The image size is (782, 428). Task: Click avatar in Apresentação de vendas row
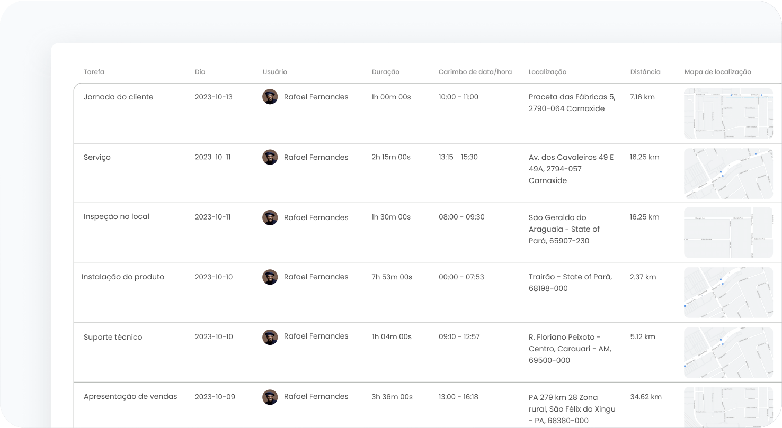[x=270, y=397]
